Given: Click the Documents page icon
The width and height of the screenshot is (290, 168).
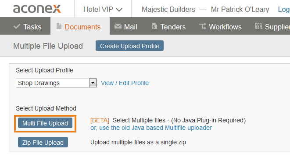Looking at the screenshot, I should click(x=59, y=26).
